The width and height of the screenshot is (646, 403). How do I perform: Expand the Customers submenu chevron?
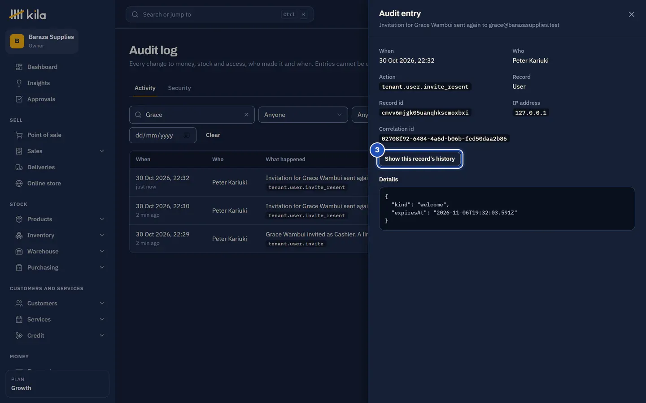pos(102,303)
